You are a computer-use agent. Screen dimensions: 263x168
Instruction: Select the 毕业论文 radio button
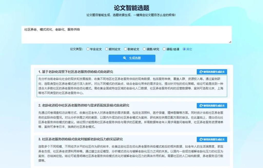[88, 49]
